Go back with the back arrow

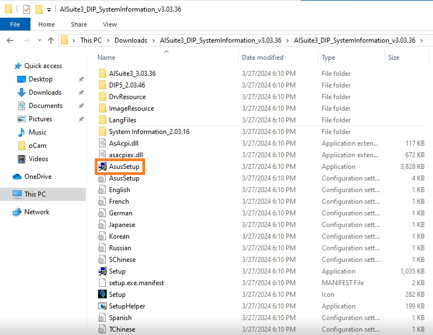[10, 40]
